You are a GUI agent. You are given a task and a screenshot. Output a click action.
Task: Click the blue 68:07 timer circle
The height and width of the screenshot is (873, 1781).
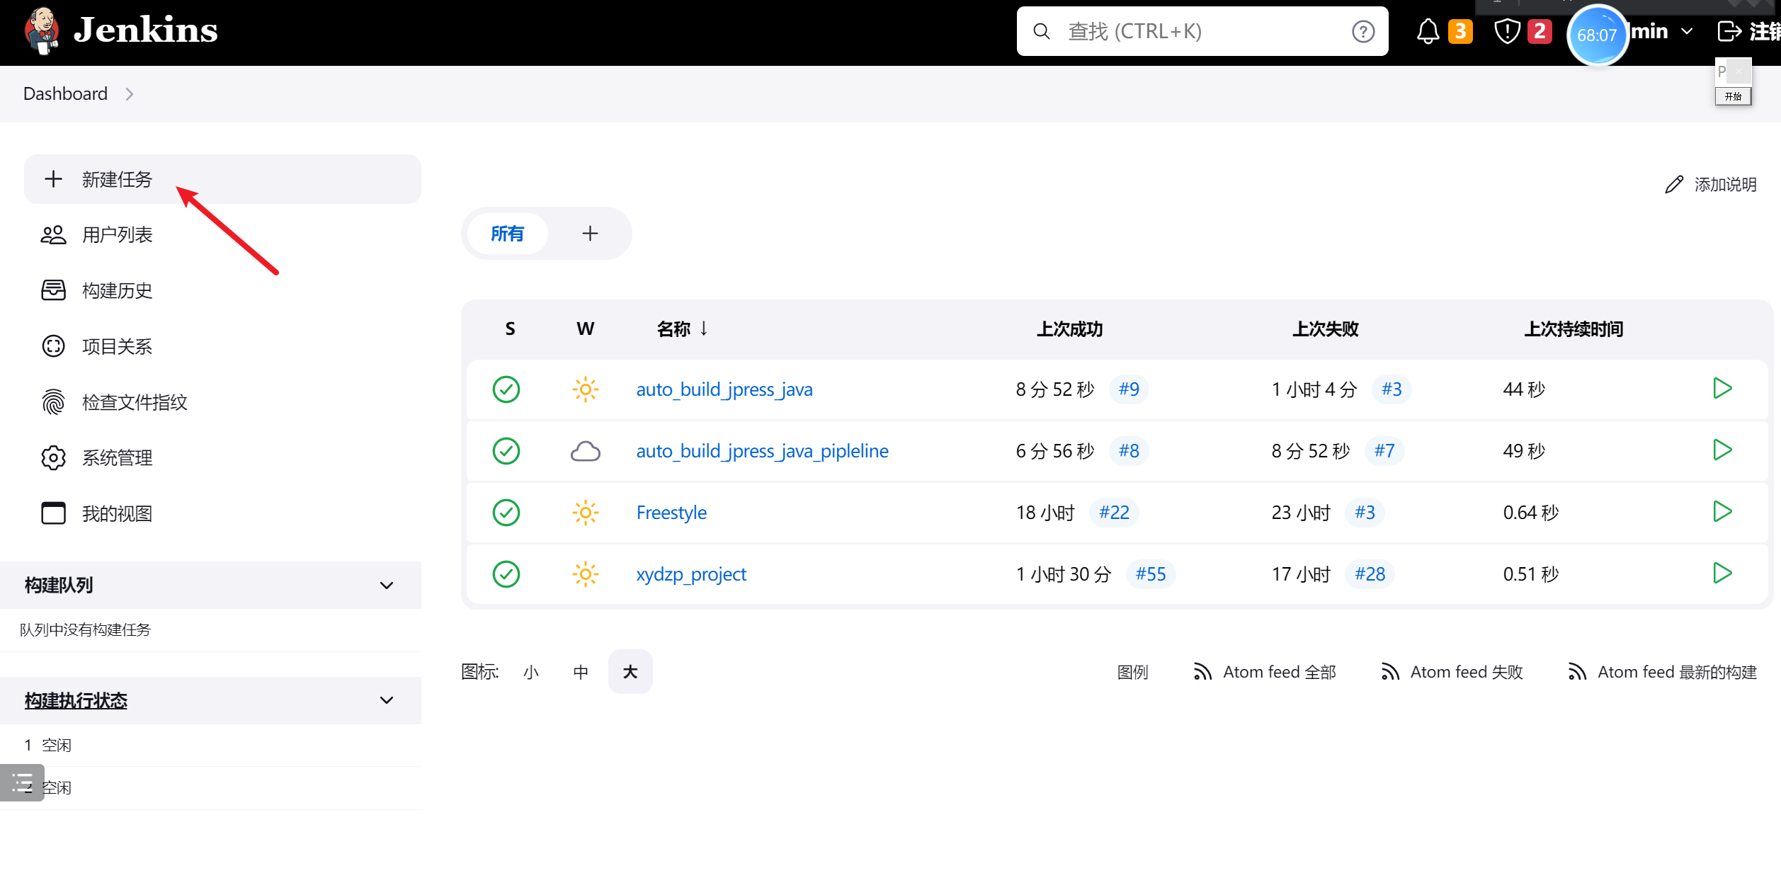tap(1597, 35)
